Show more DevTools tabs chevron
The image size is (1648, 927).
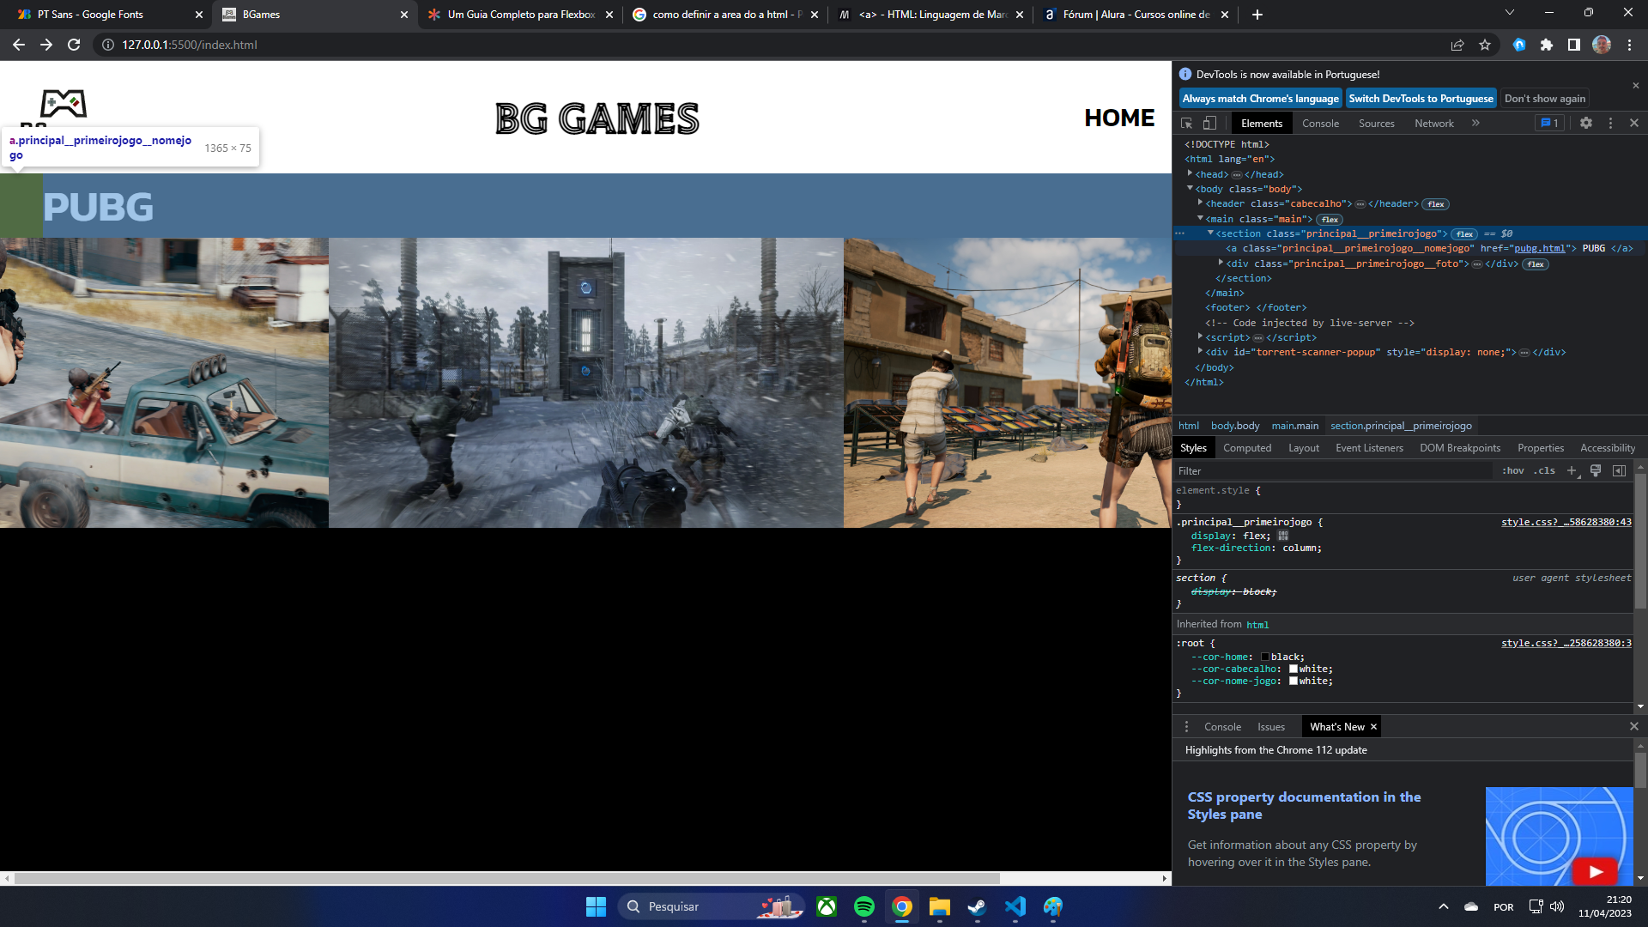tap(1475, 124)
